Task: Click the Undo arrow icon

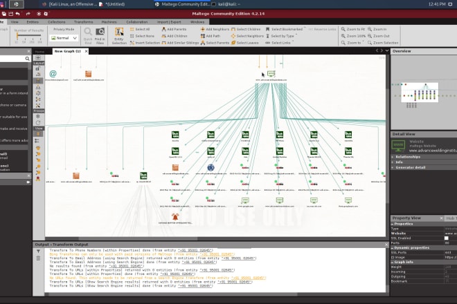Action: pyautogui.click(x=18, y=14)
